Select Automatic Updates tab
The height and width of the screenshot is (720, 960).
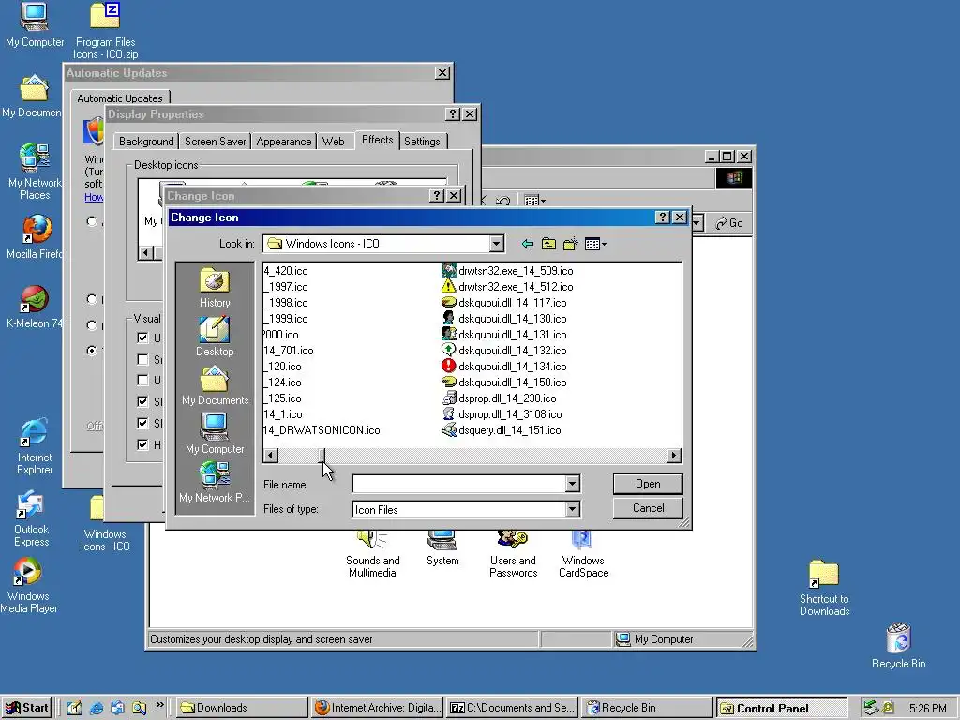(x=120, y=97)
